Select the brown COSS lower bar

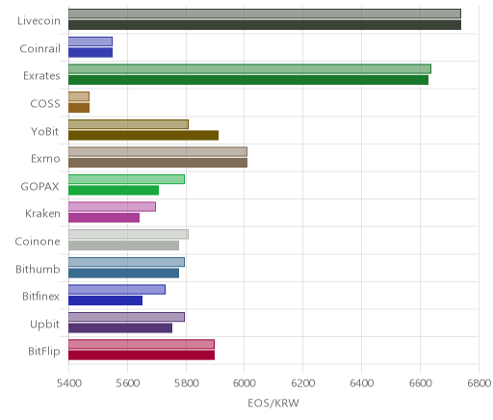coord(79,108)
